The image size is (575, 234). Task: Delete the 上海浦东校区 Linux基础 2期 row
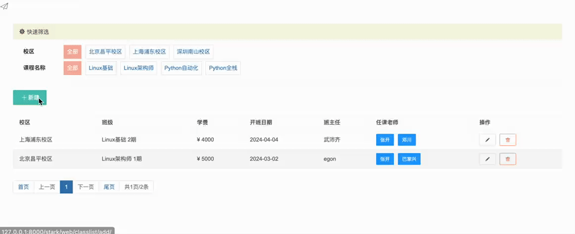(508, 140)
